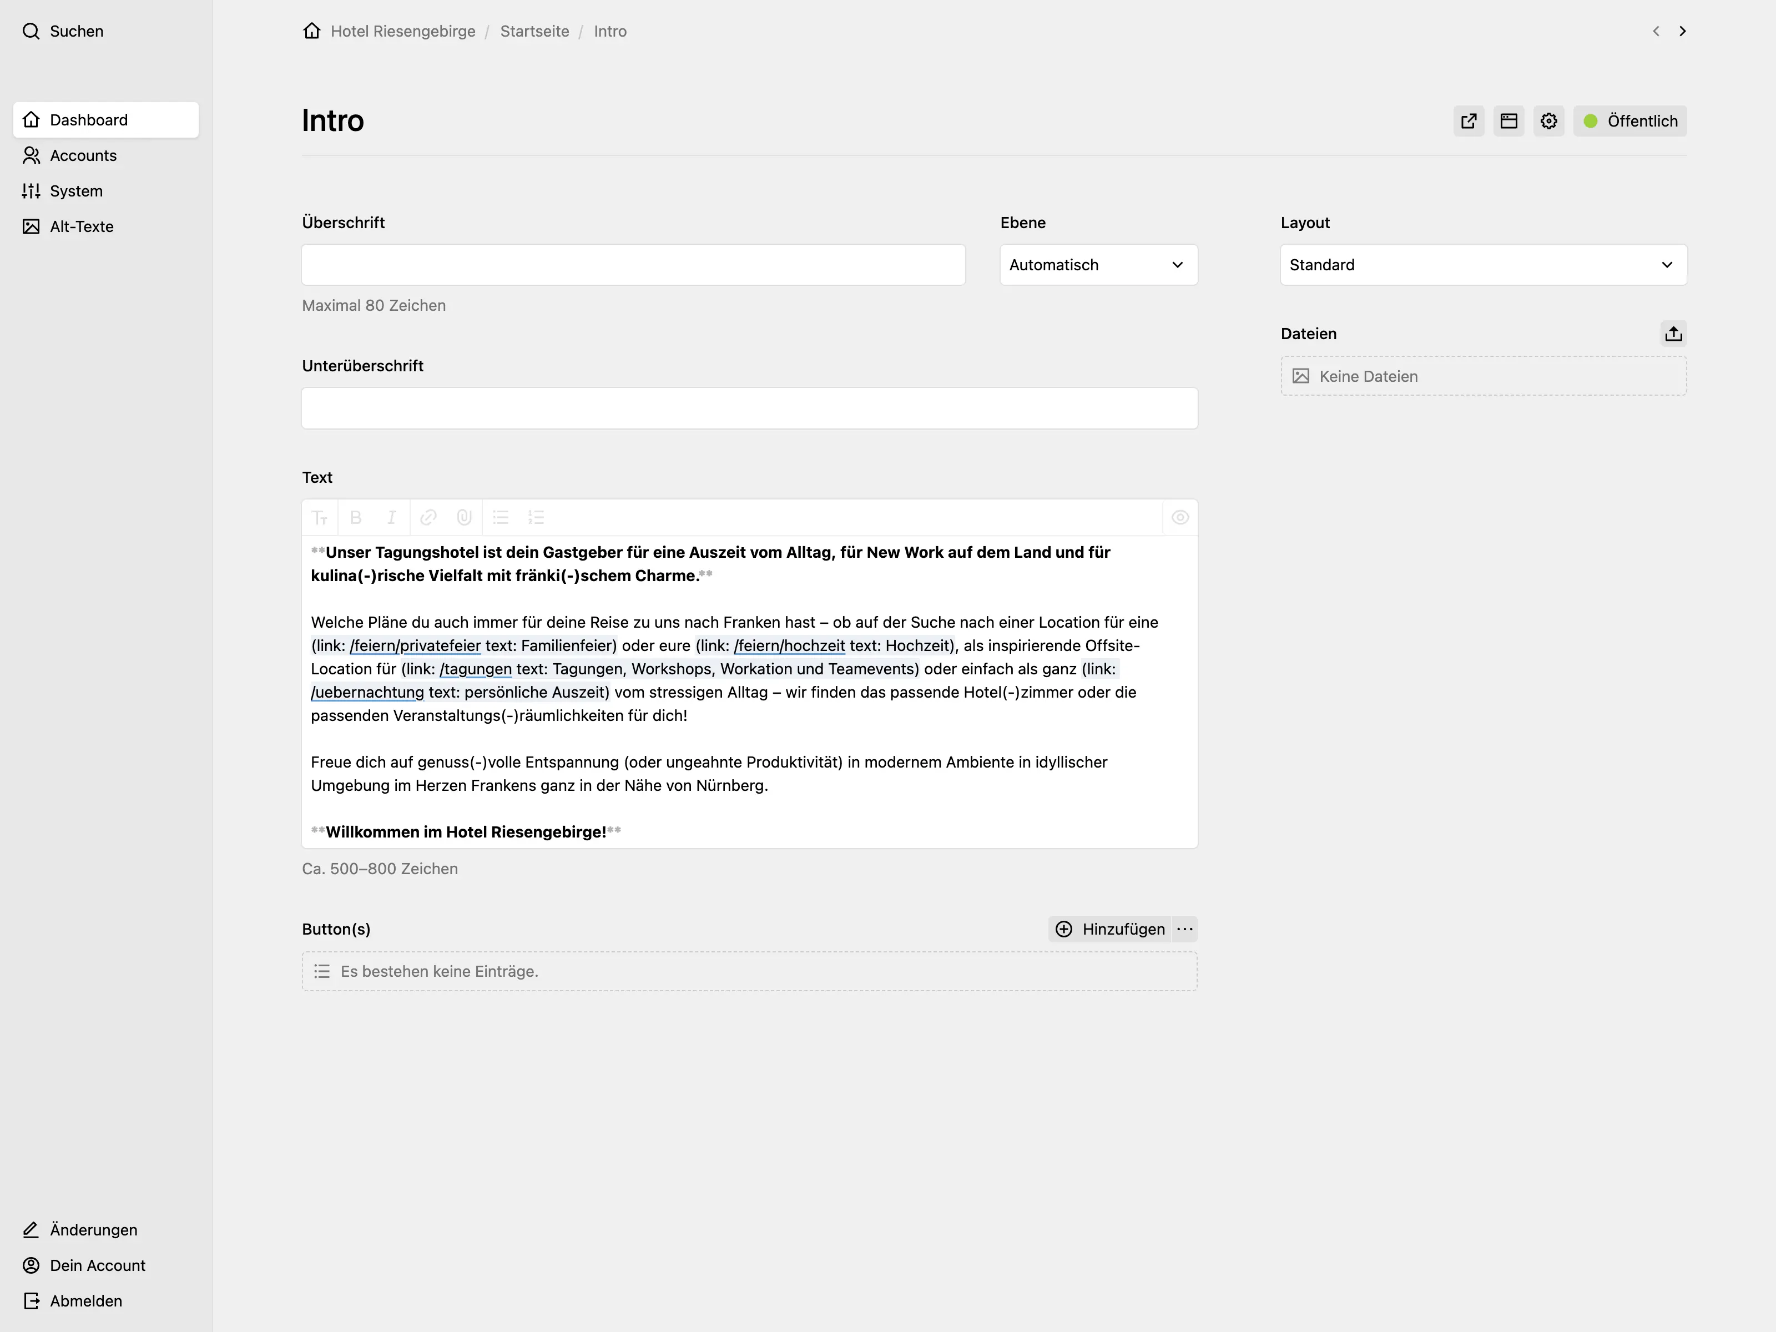Open the Layout Standard dropdown
This screenshot has width=1776, height=1332.
1484,265
